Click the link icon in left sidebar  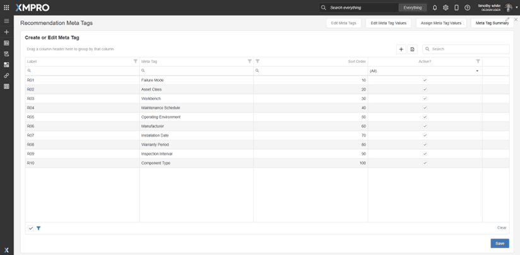(7, 76)
